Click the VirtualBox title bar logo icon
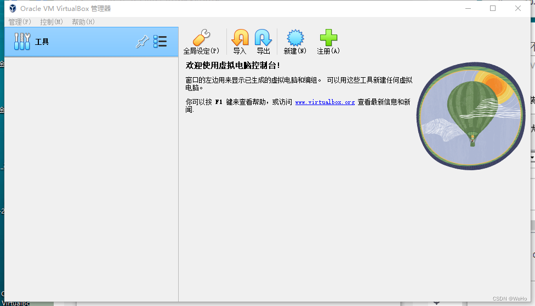This screenshot has width=535, height=306. (x=13, y=8)
